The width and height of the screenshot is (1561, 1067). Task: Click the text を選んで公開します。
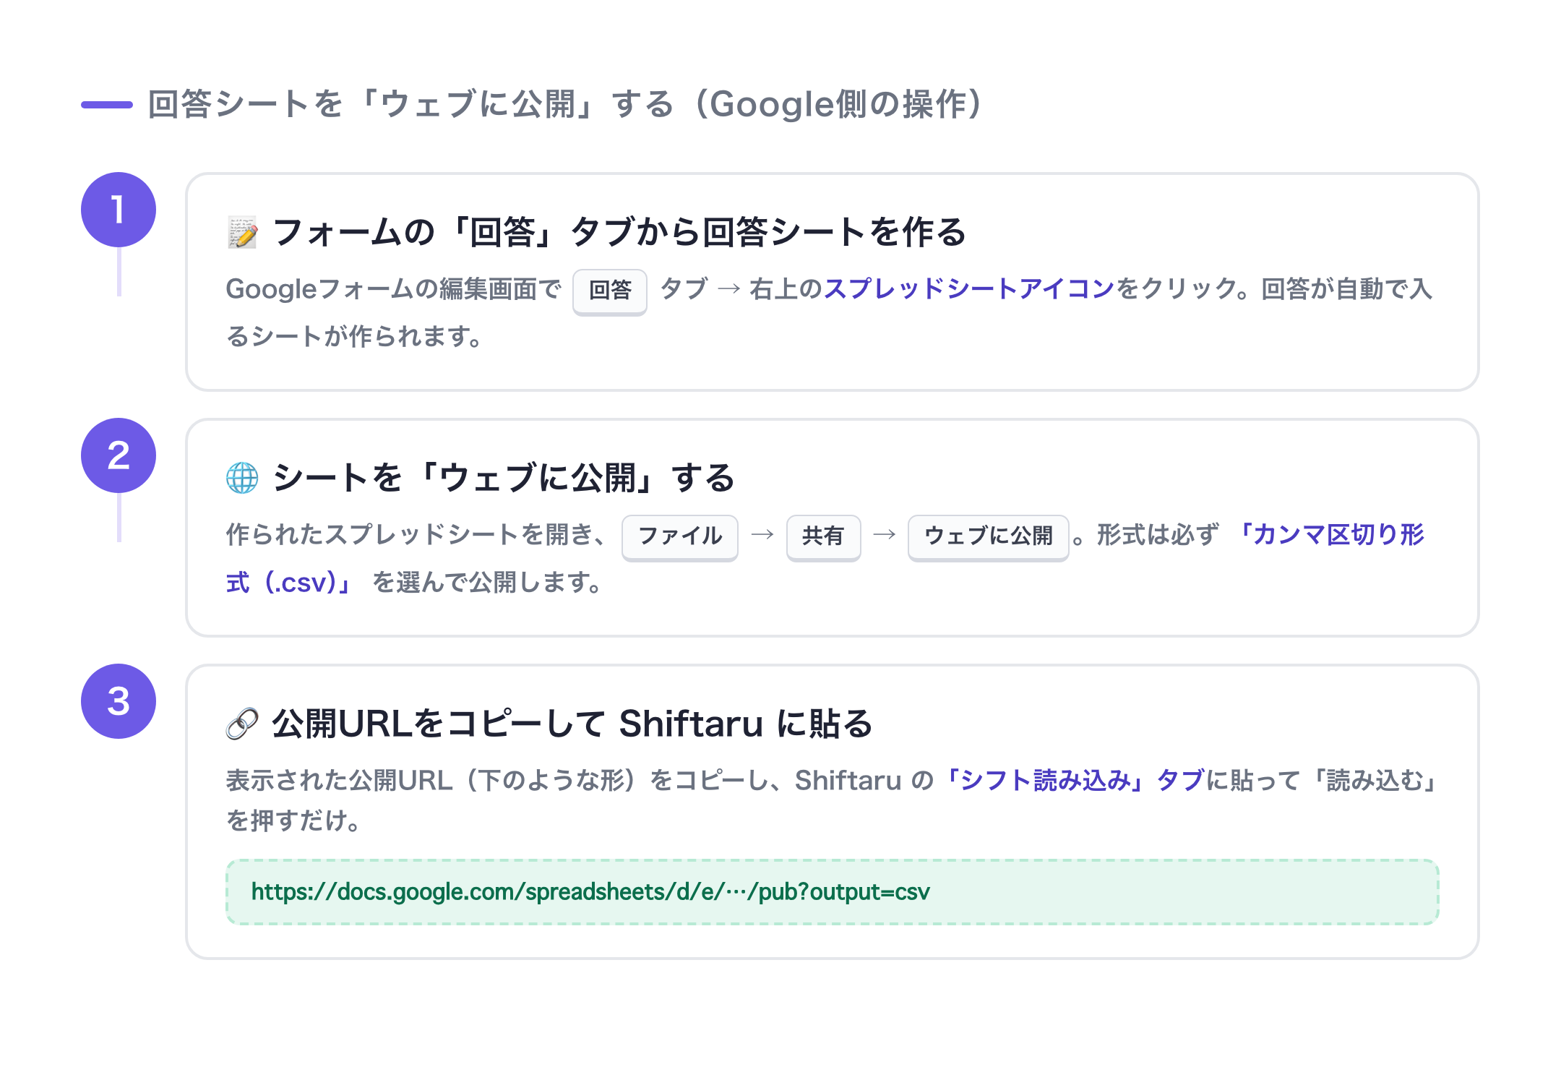(489, 583)
